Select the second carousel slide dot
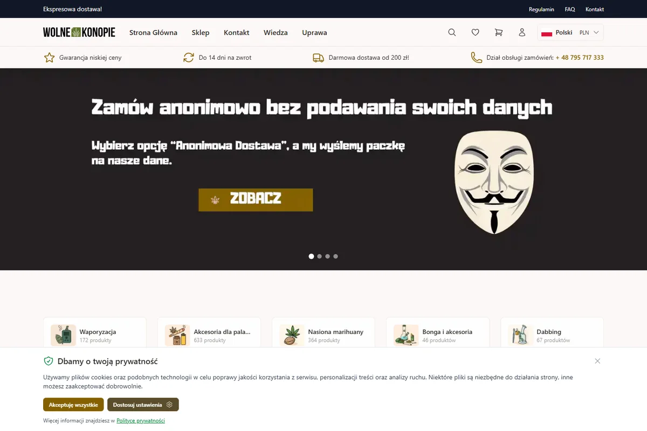Image resolution: width=647 pixels, height=431 pixels. pos(319,256)
